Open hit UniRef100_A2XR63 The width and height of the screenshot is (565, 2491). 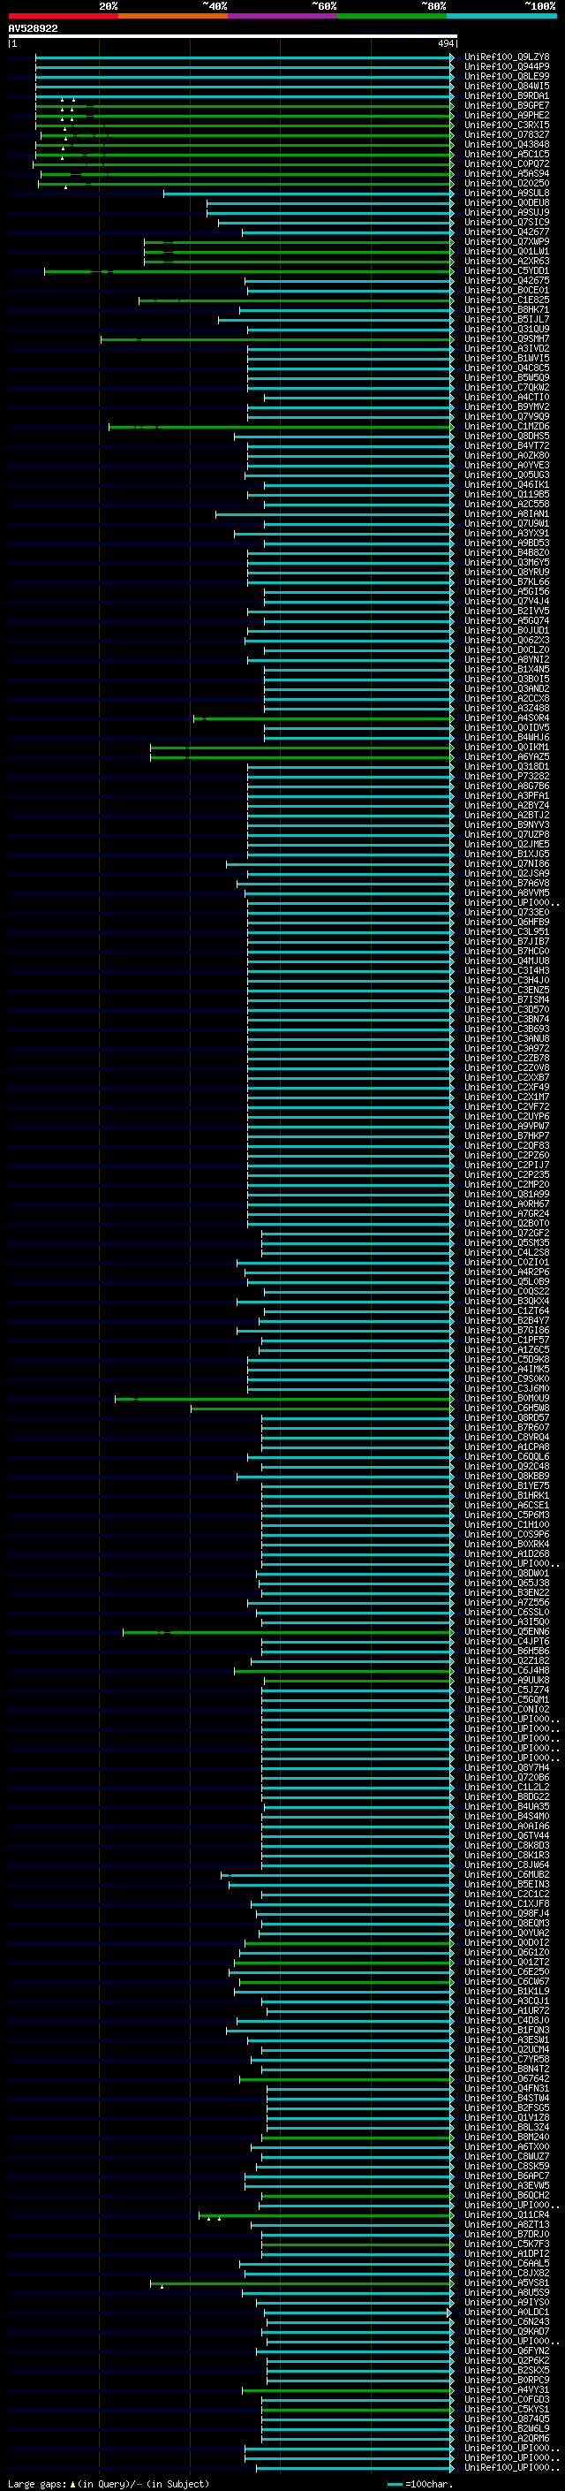(507, 261)
